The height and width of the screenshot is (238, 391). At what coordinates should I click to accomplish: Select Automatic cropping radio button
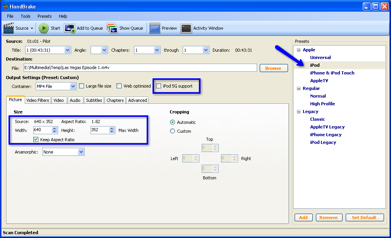click(172, 122)
